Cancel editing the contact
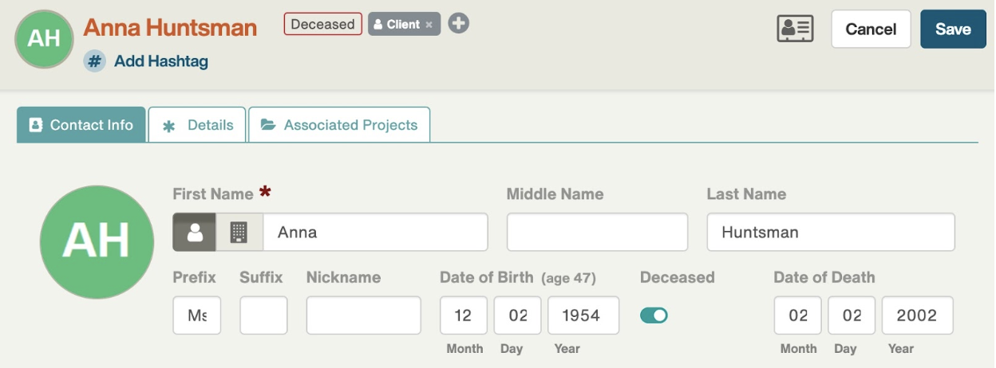The image size is (996, 368). pos(871,29)
